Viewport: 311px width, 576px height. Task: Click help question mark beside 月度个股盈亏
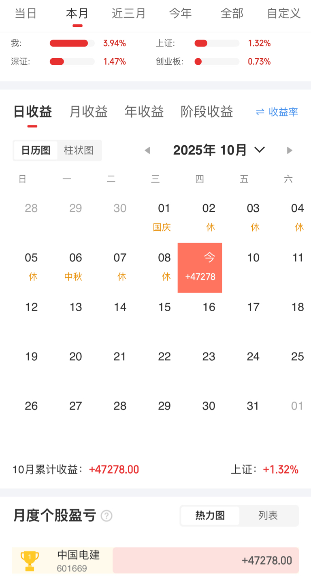click(x=107, y=516)
